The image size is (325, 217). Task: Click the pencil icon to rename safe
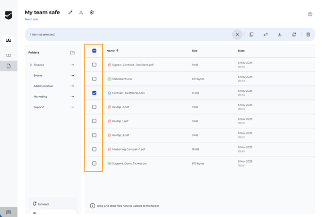click(70, 13)
